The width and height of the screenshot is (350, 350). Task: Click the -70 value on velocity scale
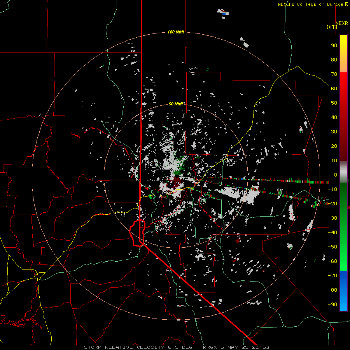332,276
